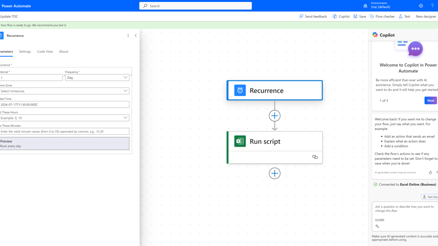The height and width of the screenshot is (246, 438).
Task: Select the Run script action card
Action: click(274, 147)
